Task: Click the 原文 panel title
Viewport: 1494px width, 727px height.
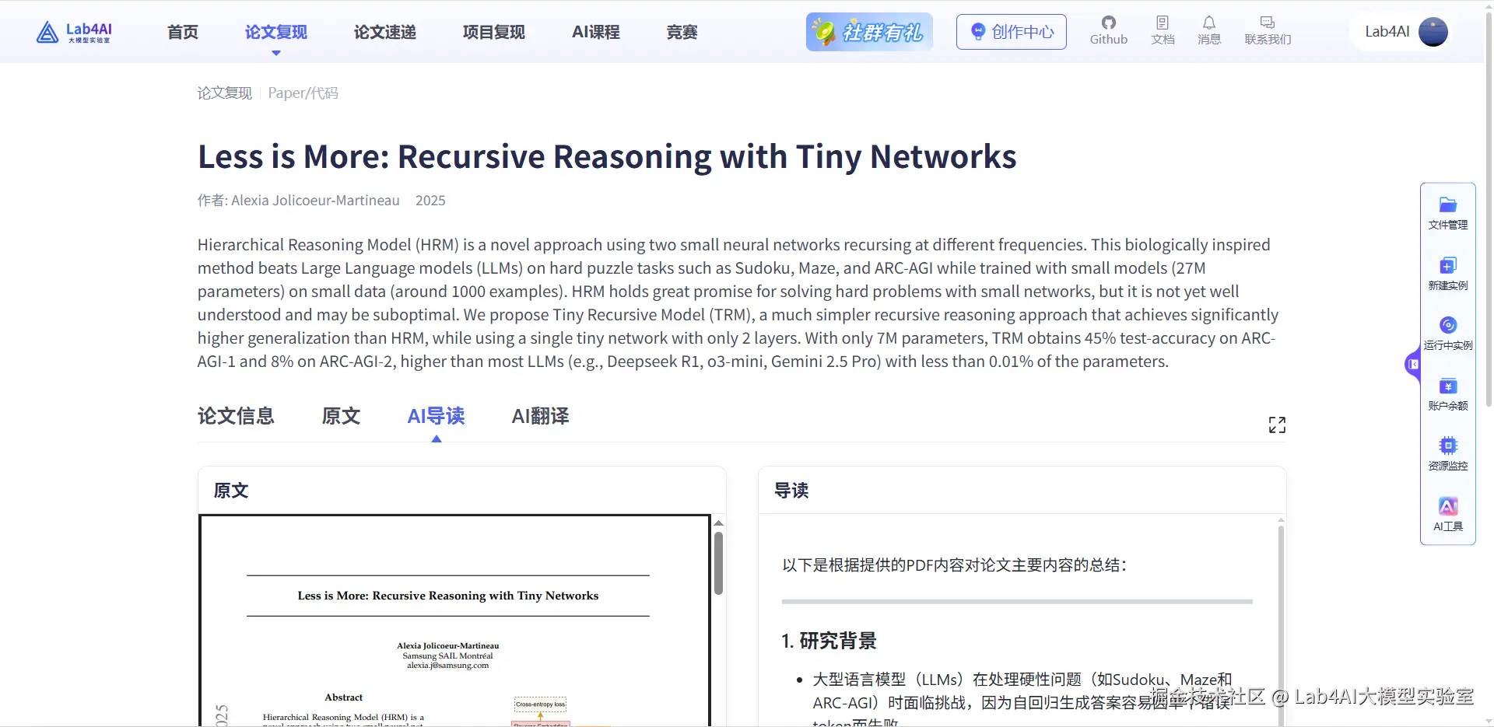Action: [x=231, y=491]
